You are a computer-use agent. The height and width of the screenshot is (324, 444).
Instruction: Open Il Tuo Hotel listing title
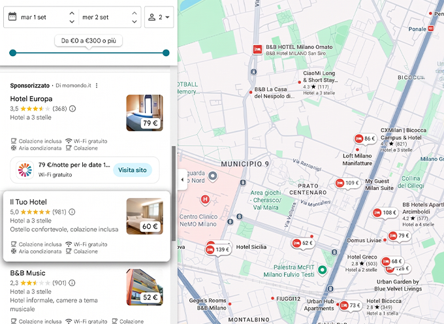pos(28,202)
